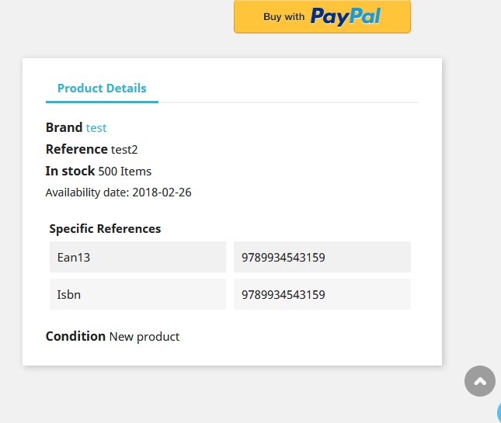Viewport: 501px width, 423px height.
Task: Follow the brand link named test
Action: (x=96, y=128)
